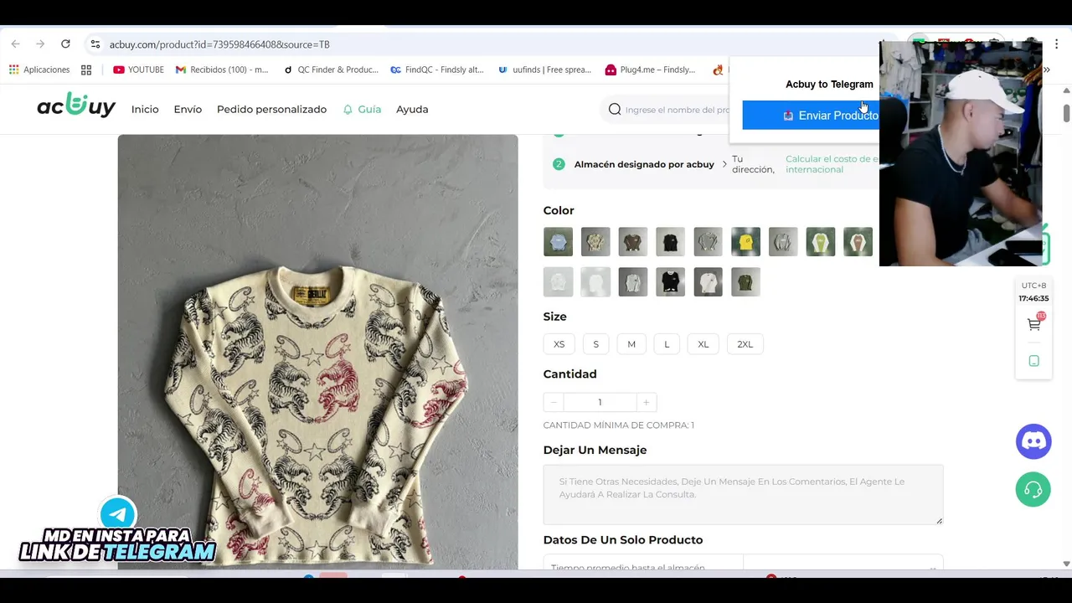Click the quantity value field
The image size is (1072, 603).
(600, 403)
